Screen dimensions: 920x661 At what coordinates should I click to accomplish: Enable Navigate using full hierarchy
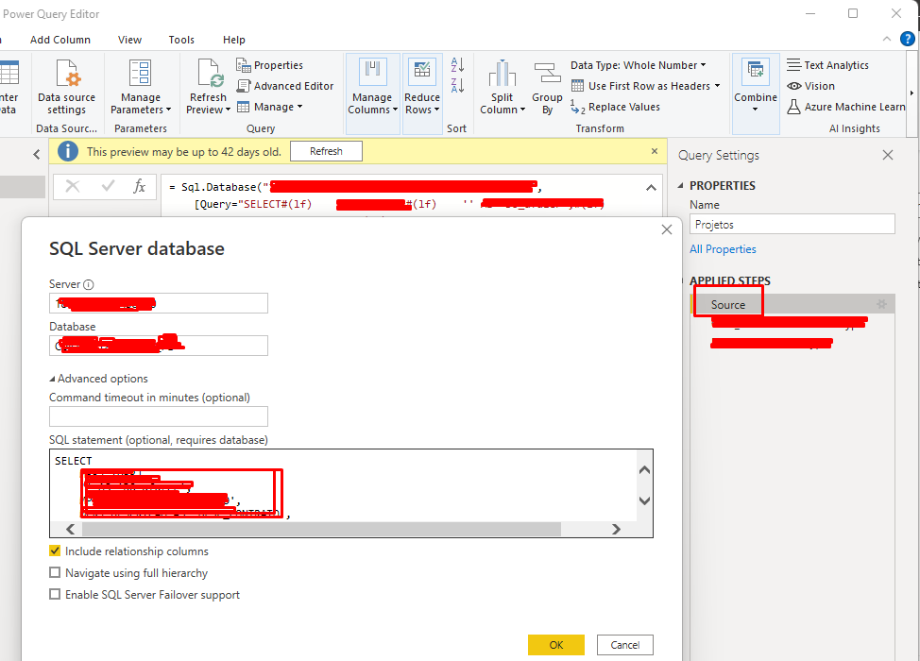pos(55,572)
